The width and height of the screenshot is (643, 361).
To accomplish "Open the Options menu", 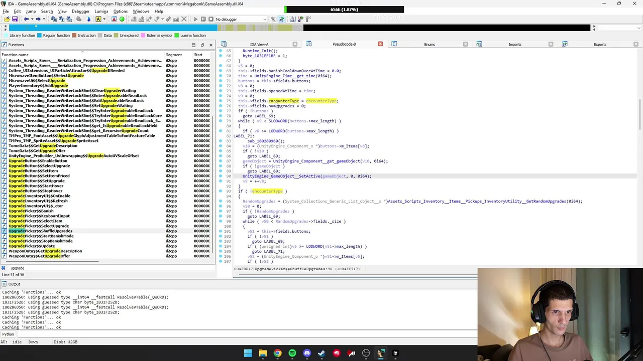I will click(120, 11).
